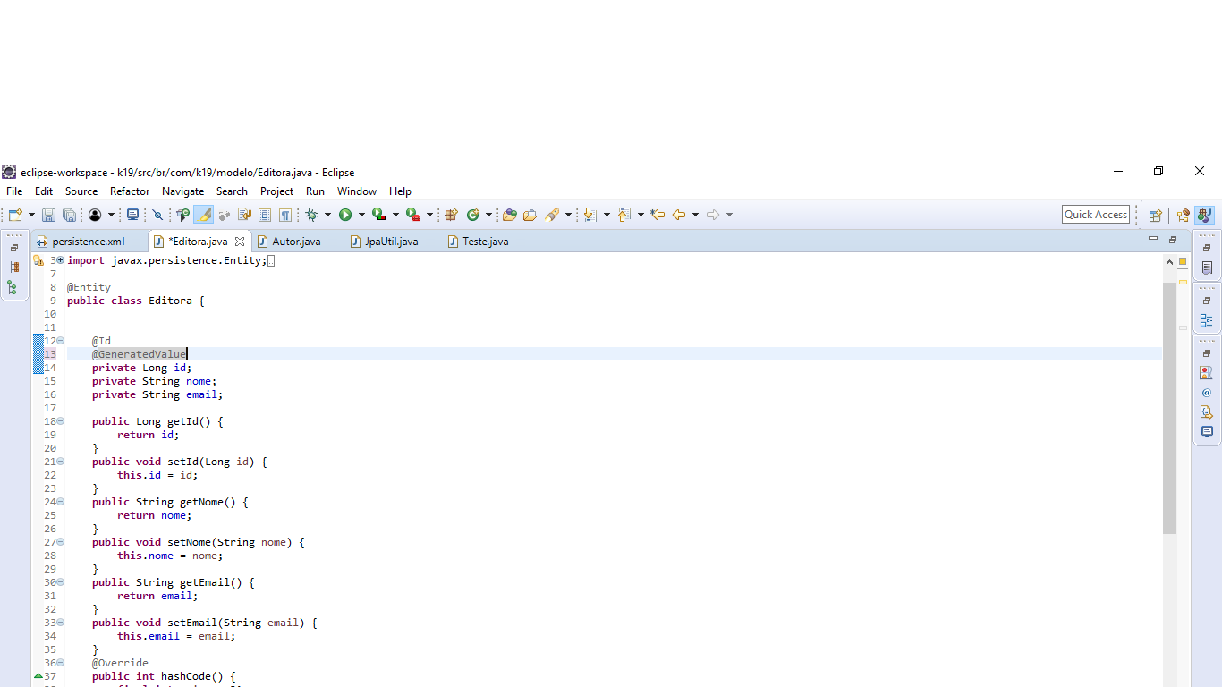Open the Project menu
The image size is (1222, 687).
276,191
